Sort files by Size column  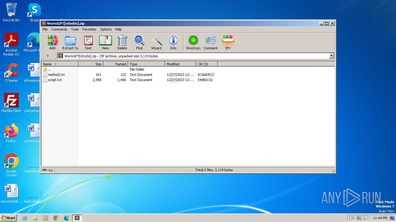[91, 64]
